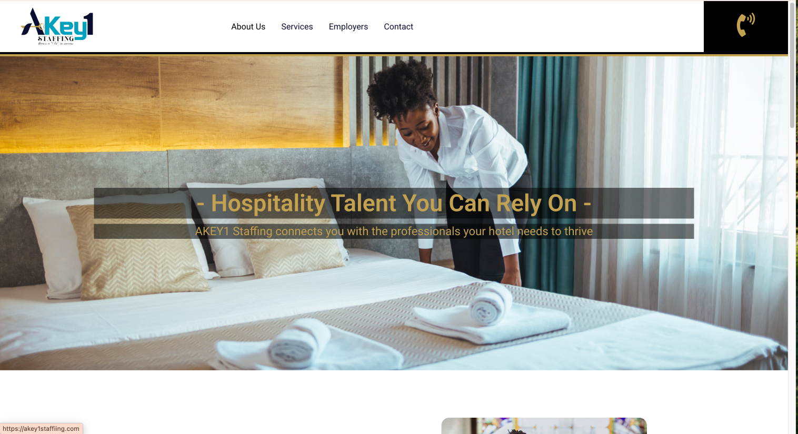Click the akey1staffiing.com status bar URL preview
798x434 pixels.
pos(41,429)
